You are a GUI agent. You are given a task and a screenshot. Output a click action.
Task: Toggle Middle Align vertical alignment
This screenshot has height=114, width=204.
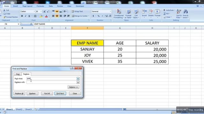pos(57,11)
